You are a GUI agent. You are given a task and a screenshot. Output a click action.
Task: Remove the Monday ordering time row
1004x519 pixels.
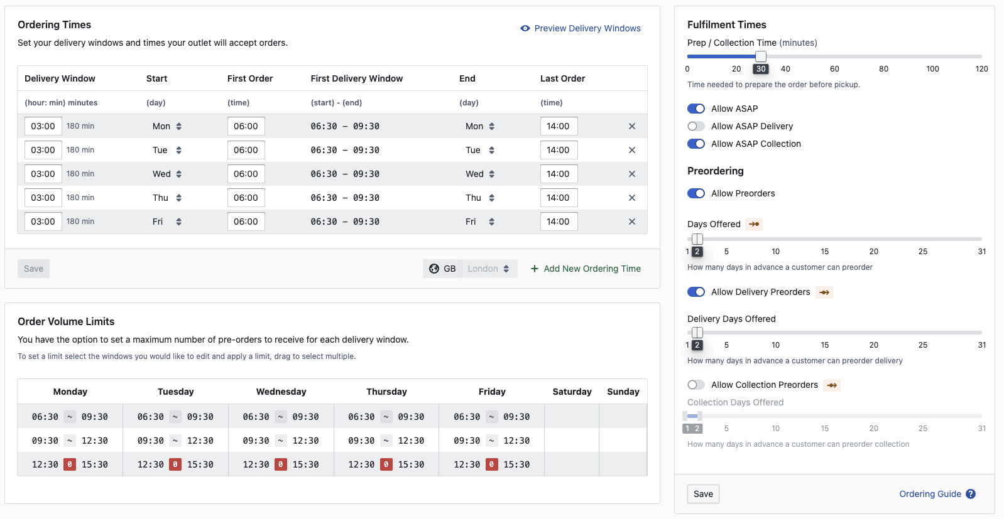click(x=631, y=126)
